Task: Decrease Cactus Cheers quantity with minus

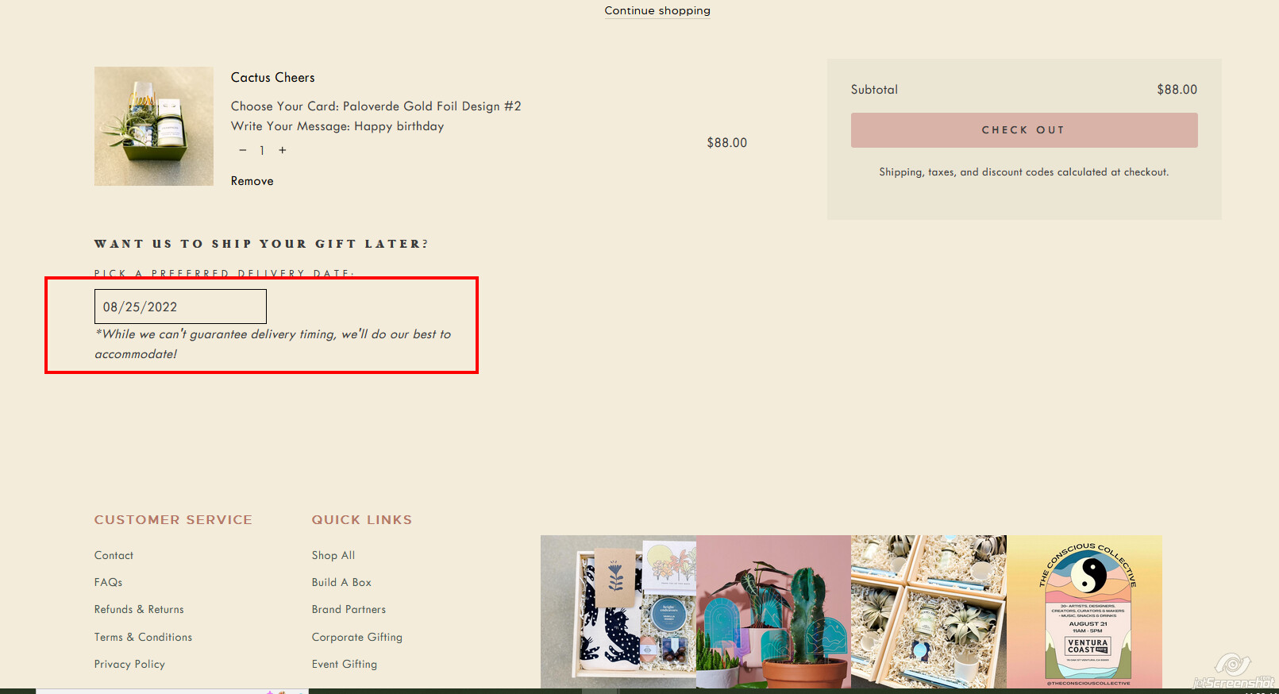Action: click(243, 150)
